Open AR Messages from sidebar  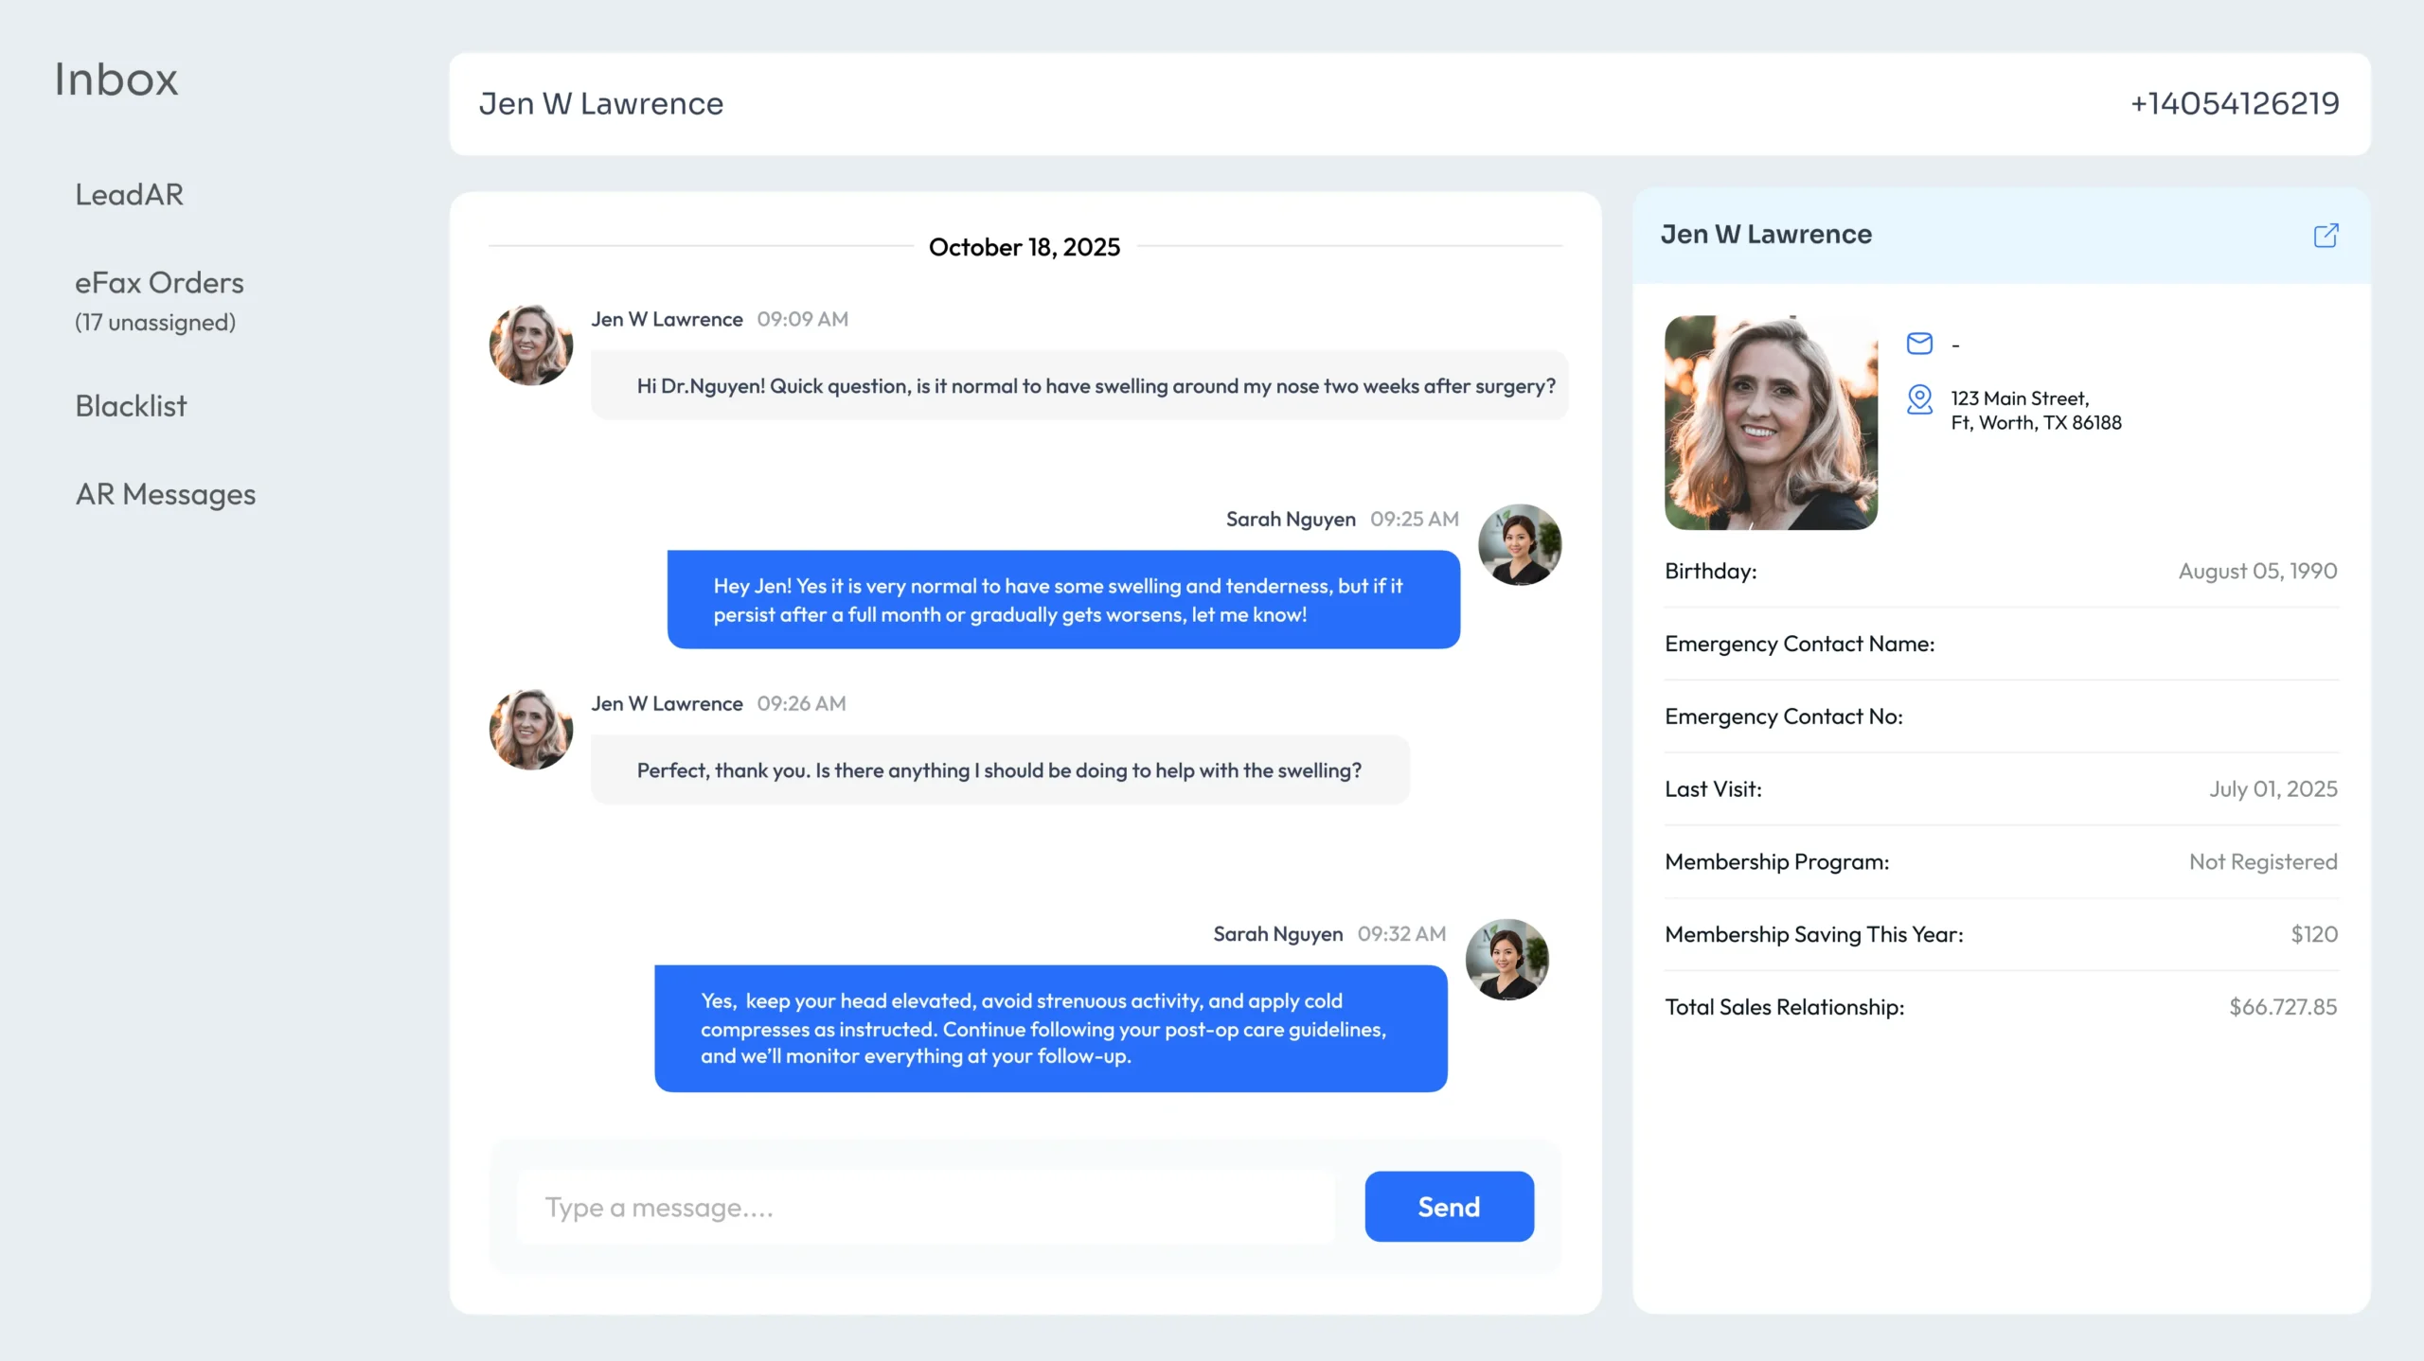[x=166, y=494]
